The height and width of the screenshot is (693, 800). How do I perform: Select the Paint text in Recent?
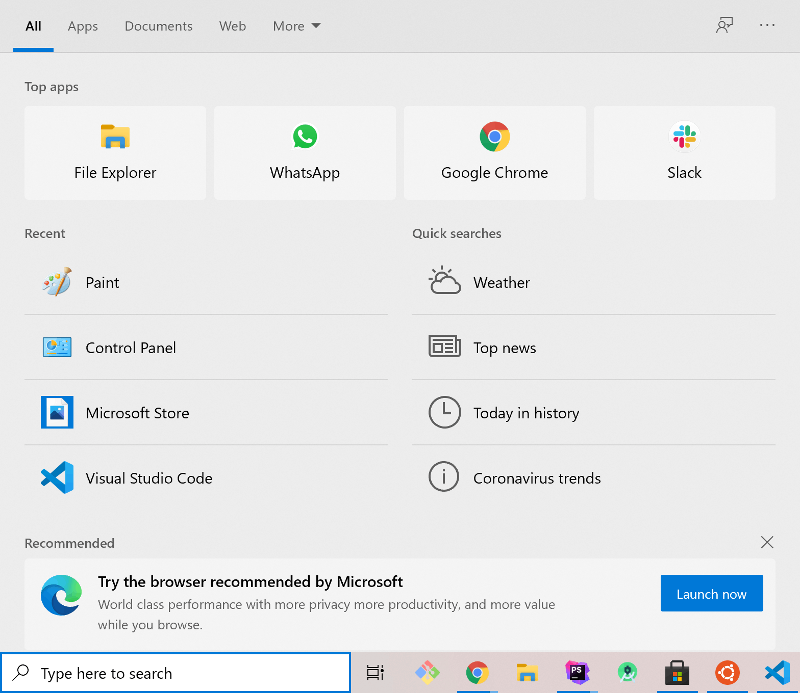pos(103,283)
